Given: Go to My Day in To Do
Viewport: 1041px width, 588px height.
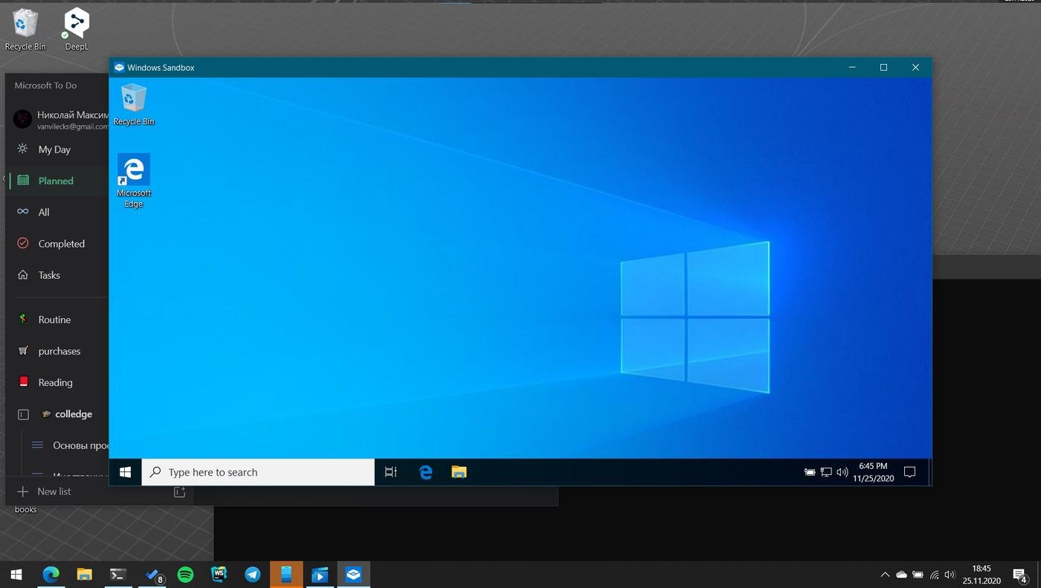Looking at the screenshot, I should point(54,149).
